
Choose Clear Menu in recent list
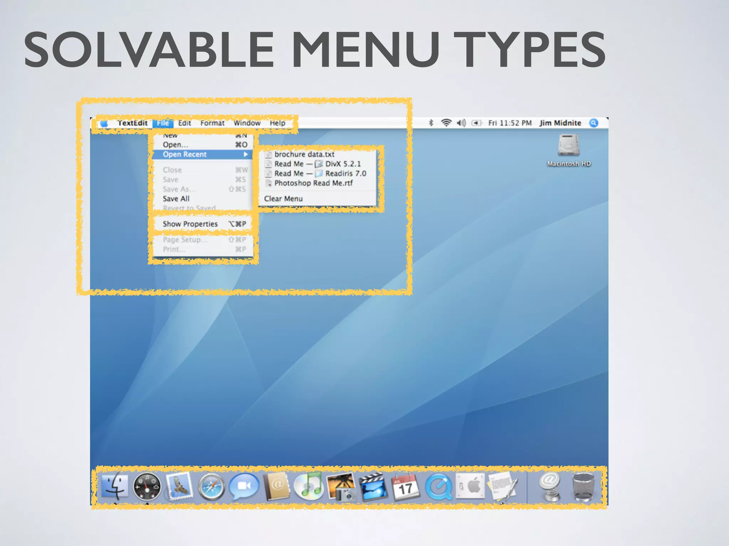click(317, 199)
